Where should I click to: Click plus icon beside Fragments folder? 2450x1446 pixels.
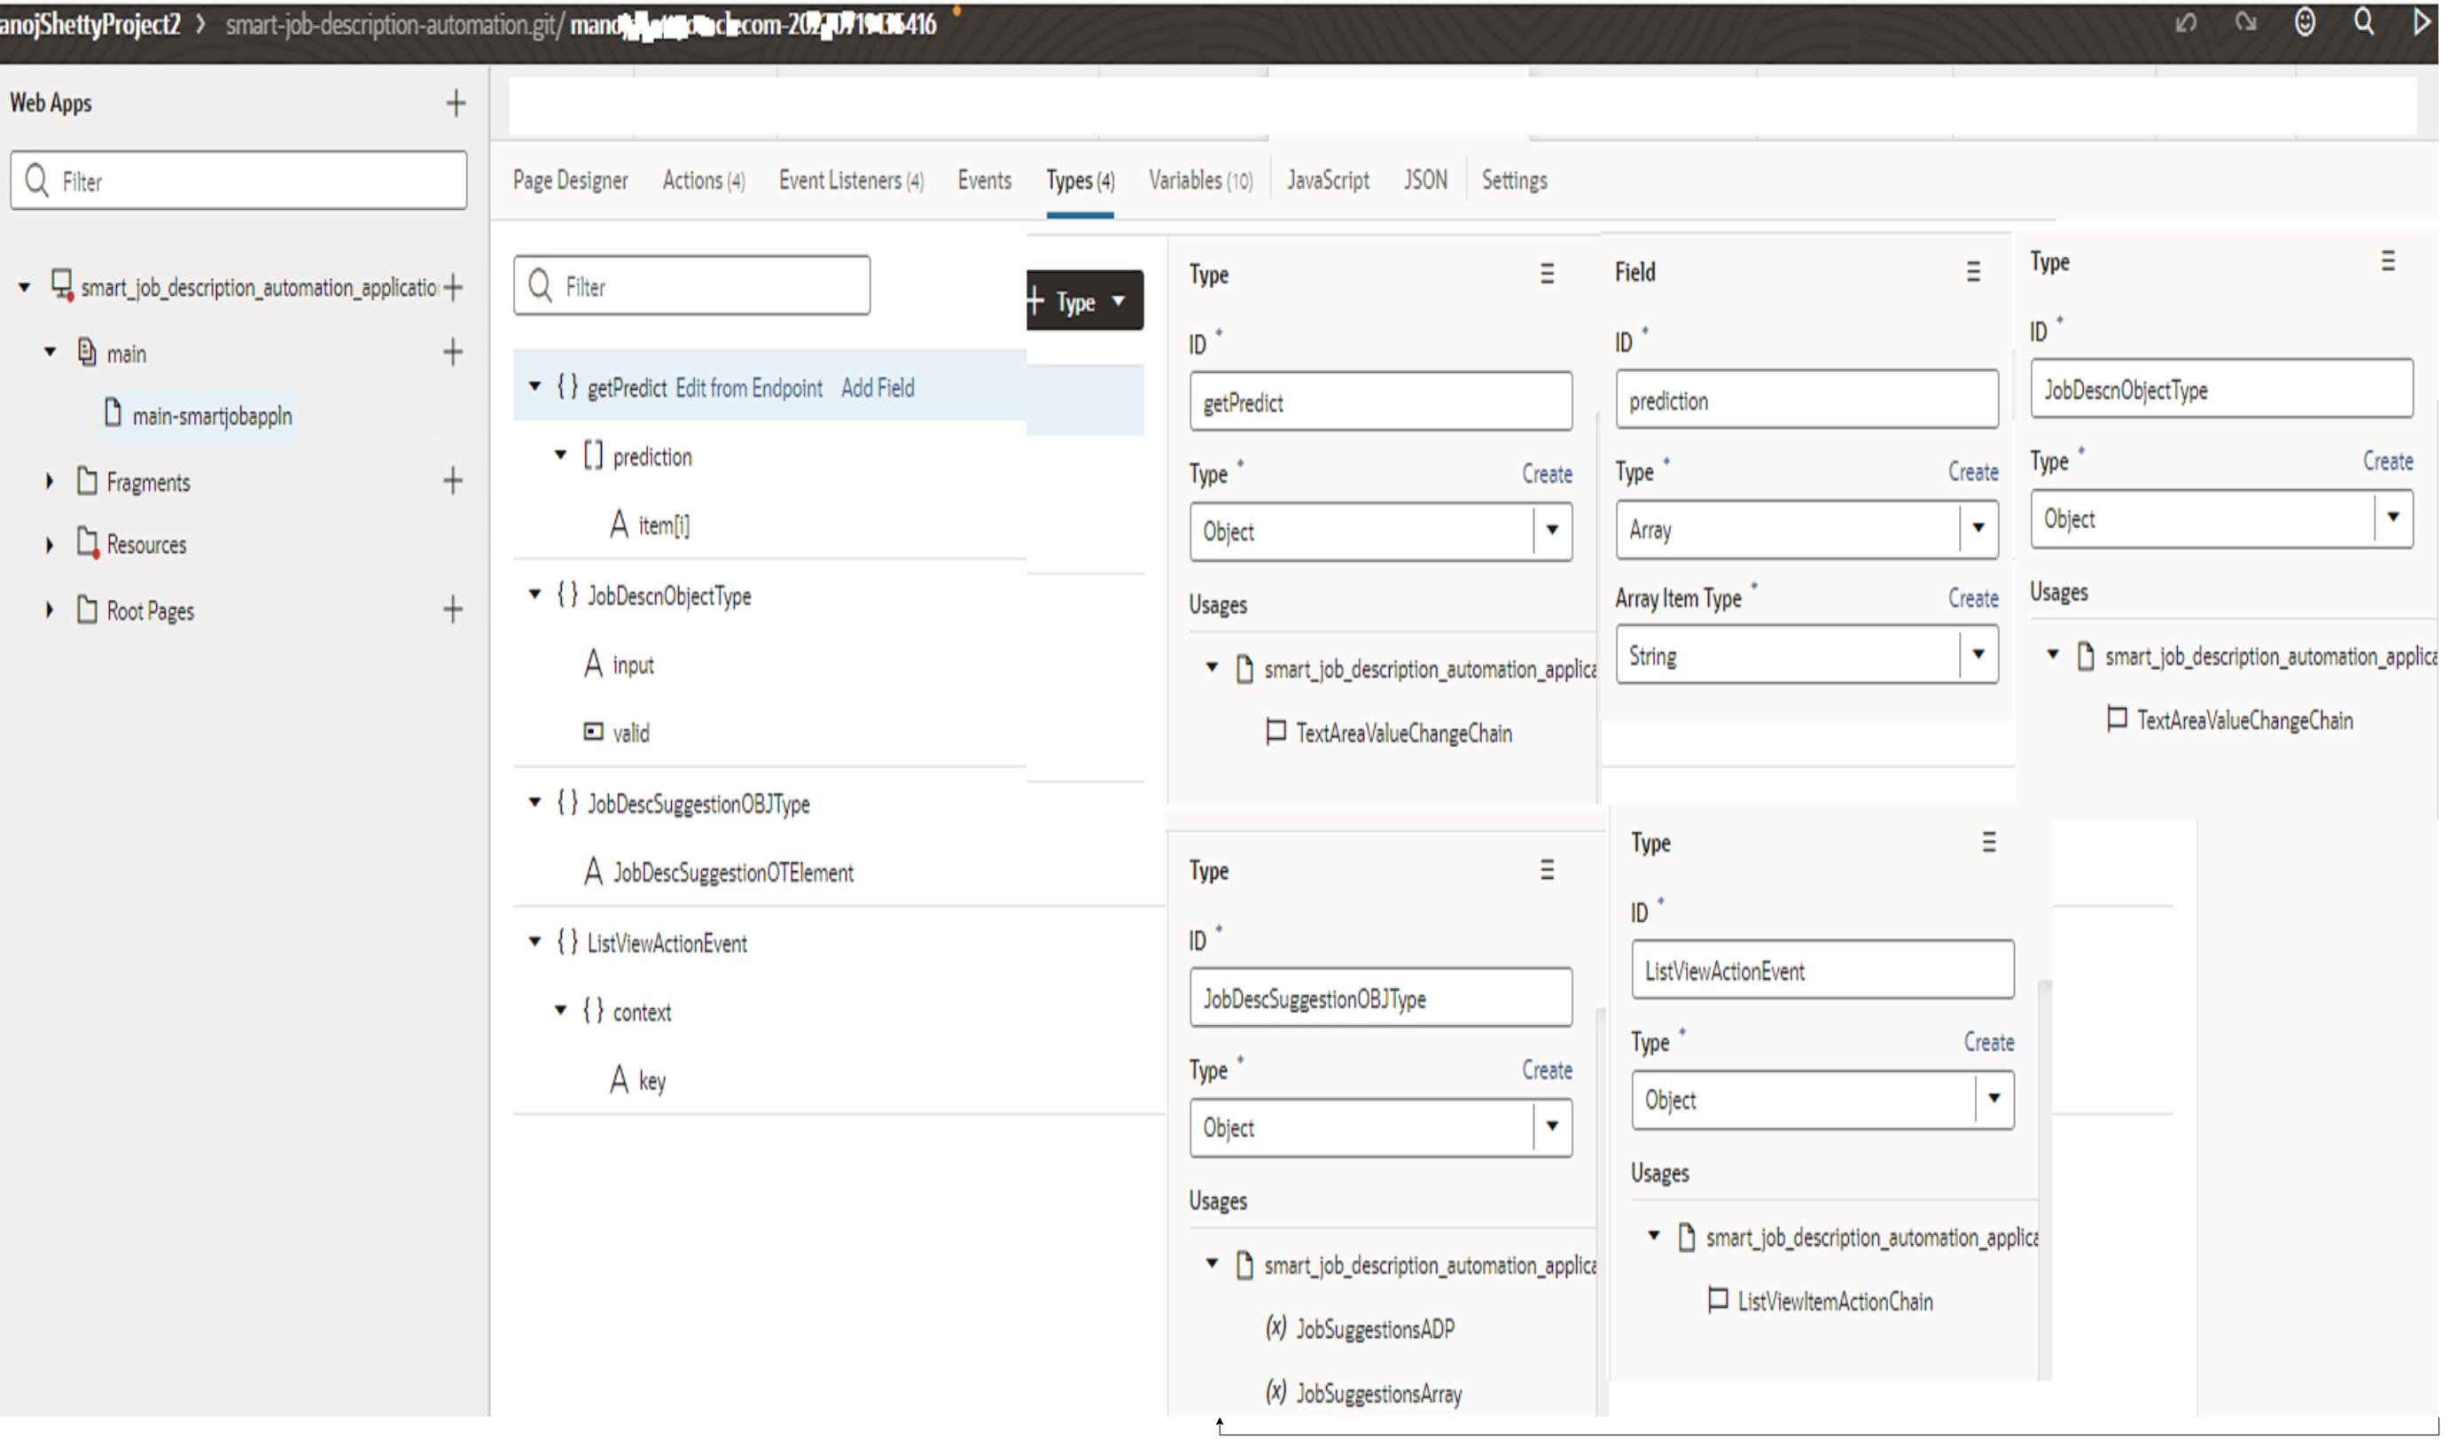tap(452, 480)
